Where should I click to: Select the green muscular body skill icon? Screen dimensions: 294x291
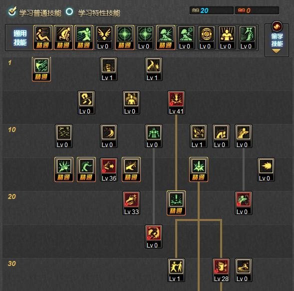(x=154, y=136)
